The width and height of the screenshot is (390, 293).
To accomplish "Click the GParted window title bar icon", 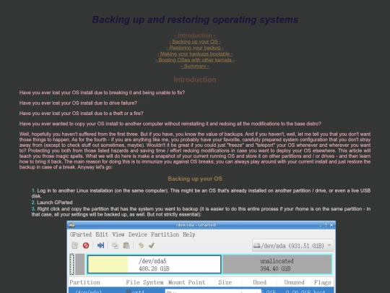I will pyautogui.click(x=72, y=225).
